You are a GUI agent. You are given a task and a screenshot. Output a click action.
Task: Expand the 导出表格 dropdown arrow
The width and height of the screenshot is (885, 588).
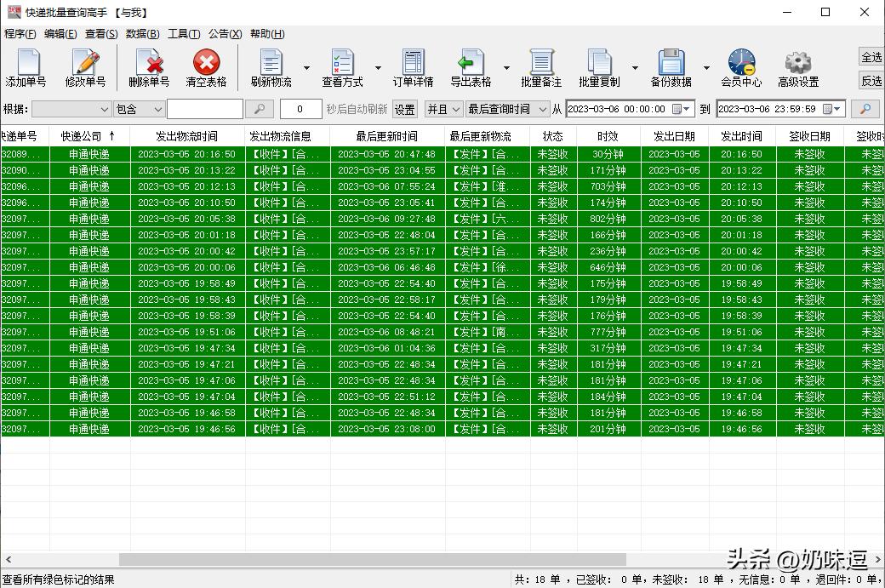click(506, 68)
